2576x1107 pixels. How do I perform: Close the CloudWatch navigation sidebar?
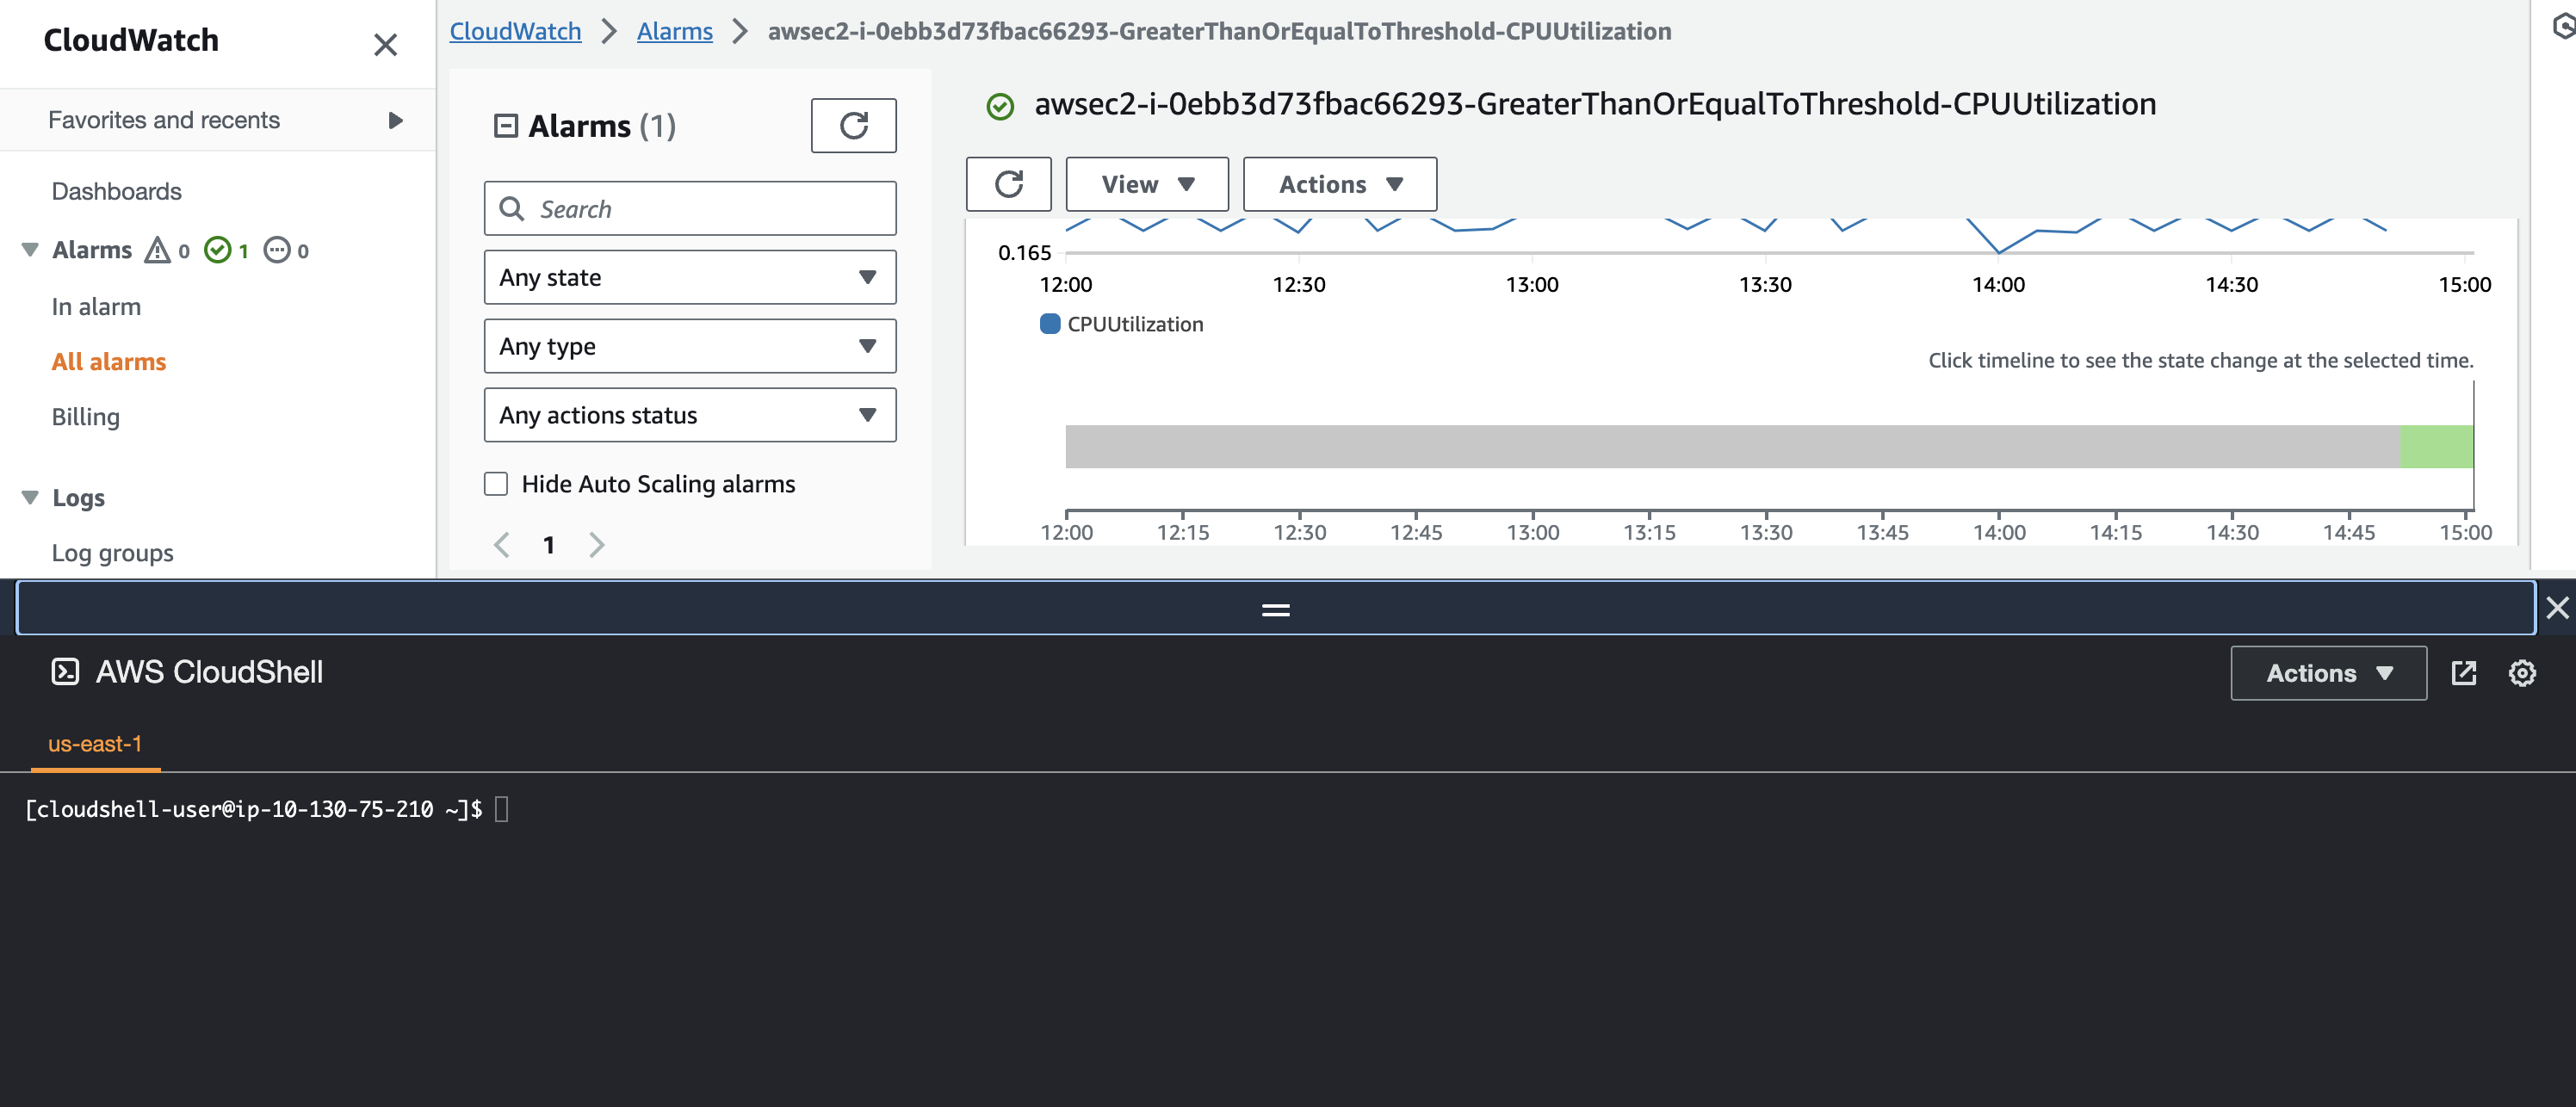coord(385,45)
